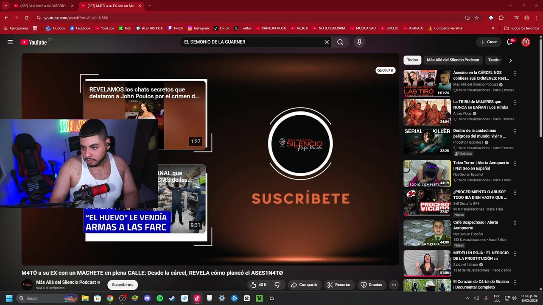543x305 pixels.
Task: Subscribe with the Suscribirme button
Action: click(x=123, y=285)
